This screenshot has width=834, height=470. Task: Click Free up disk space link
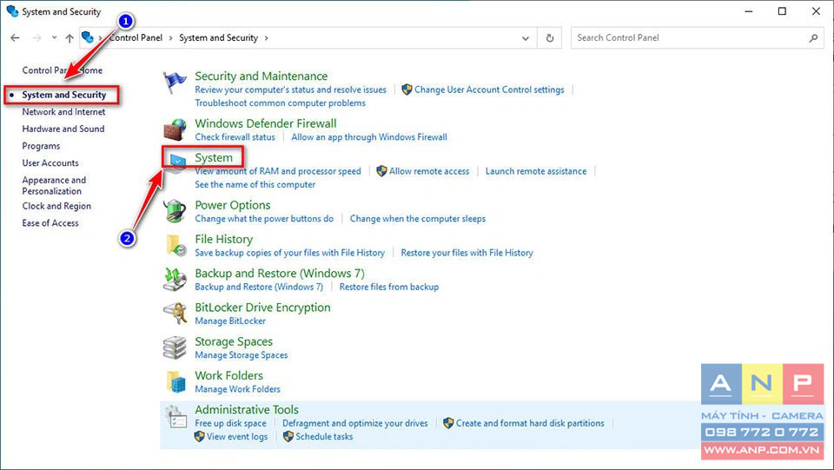[x=230, y=423]
